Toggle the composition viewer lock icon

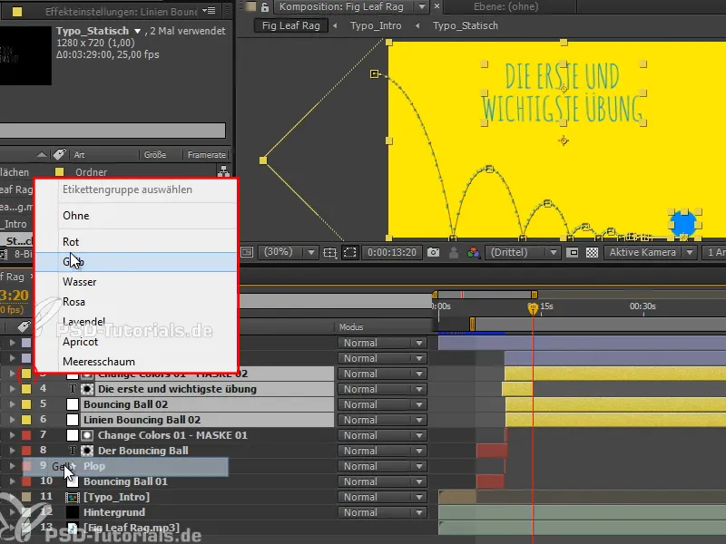pyautogui.click(x=265, y=6)
